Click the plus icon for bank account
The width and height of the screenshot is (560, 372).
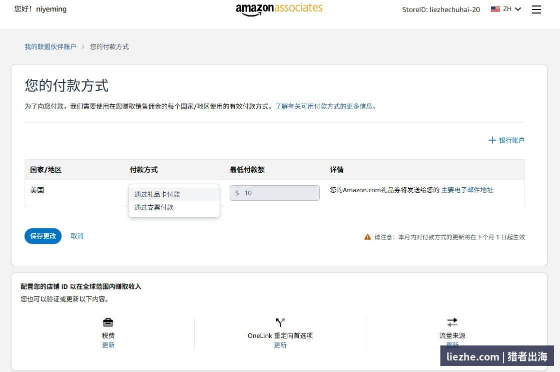[492, 140]
